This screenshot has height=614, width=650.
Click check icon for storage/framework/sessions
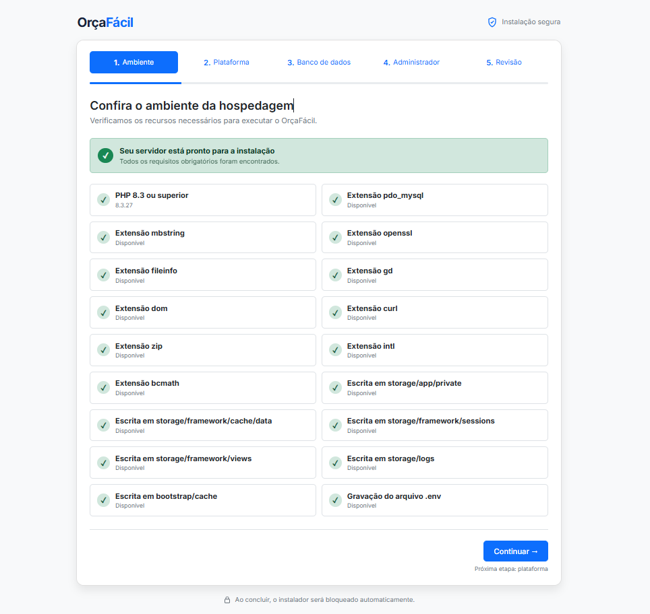335,425
